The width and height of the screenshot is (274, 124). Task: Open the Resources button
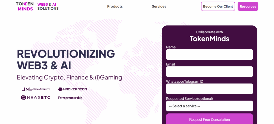[x=248, y=6]
